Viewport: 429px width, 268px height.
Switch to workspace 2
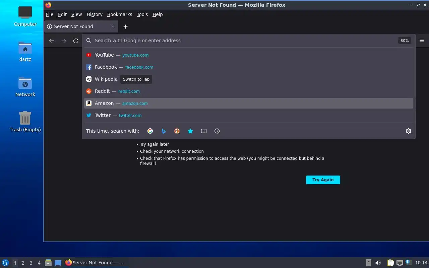(23, 263)
